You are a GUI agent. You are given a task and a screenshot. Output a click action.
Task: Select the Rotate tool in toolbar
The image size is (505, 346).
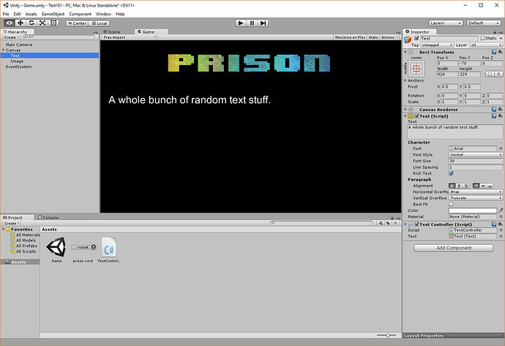pos(31,23)
